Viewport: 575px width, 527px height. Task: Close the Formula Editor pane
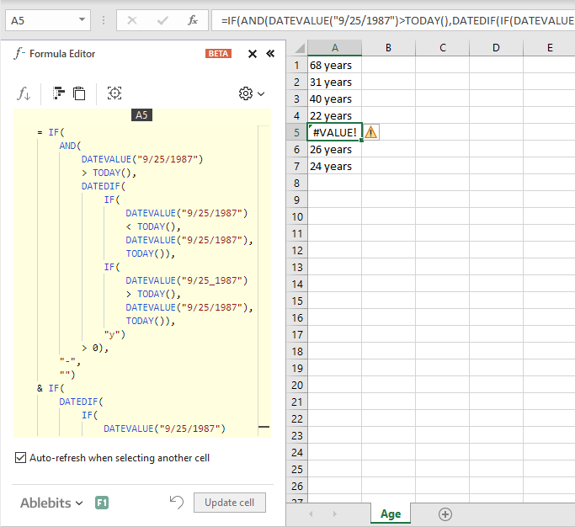click(253, 54)
